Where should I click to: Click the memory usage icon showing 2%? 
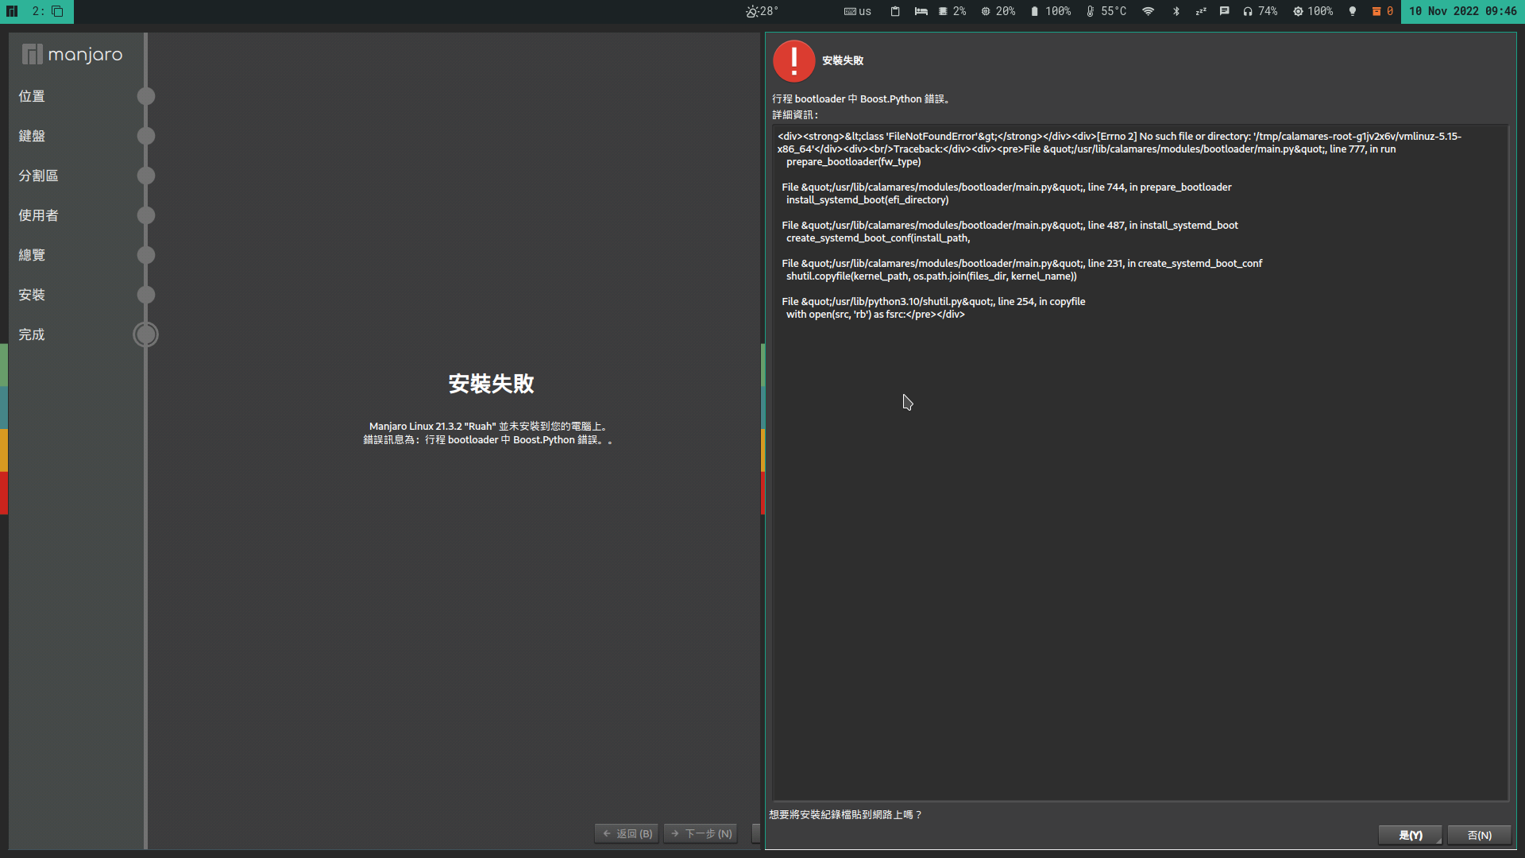[951, 11]
